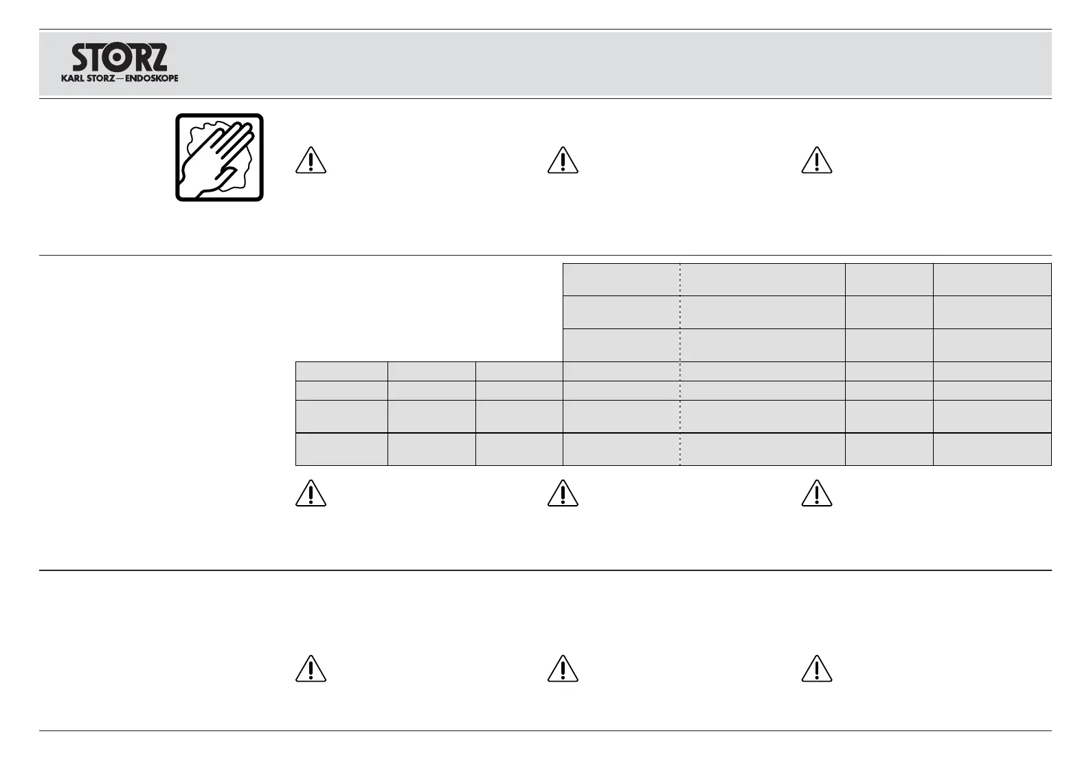Click the bottom-left cell of the table
The image size is (1091, 760).
[341, 449]
